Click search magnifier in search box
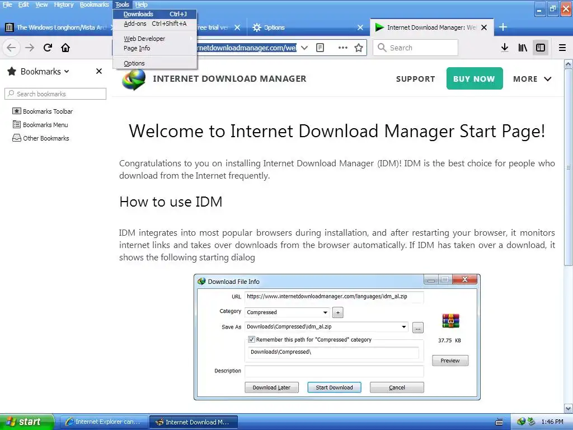 point(382,48)
